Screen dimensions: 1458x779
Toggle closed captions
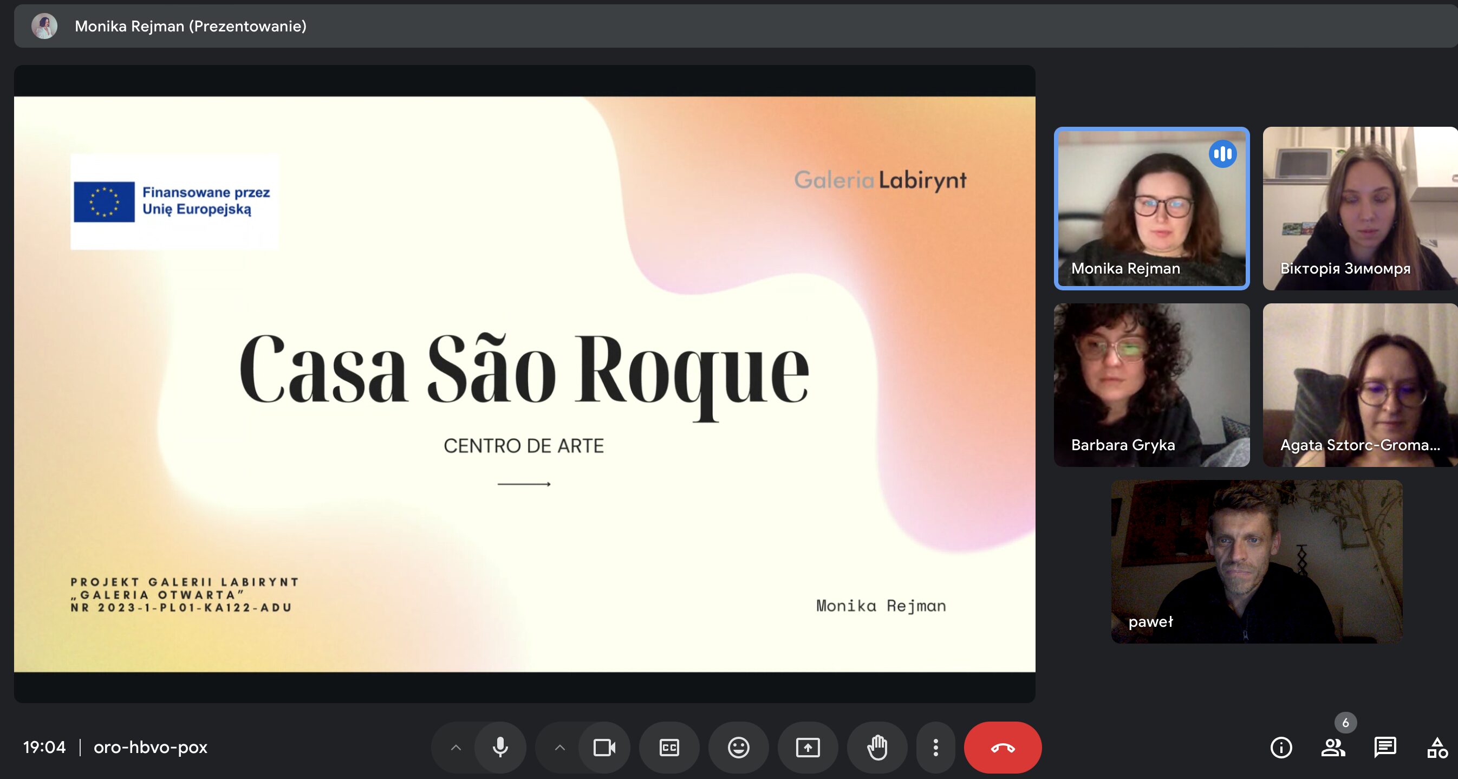(669, 747)
